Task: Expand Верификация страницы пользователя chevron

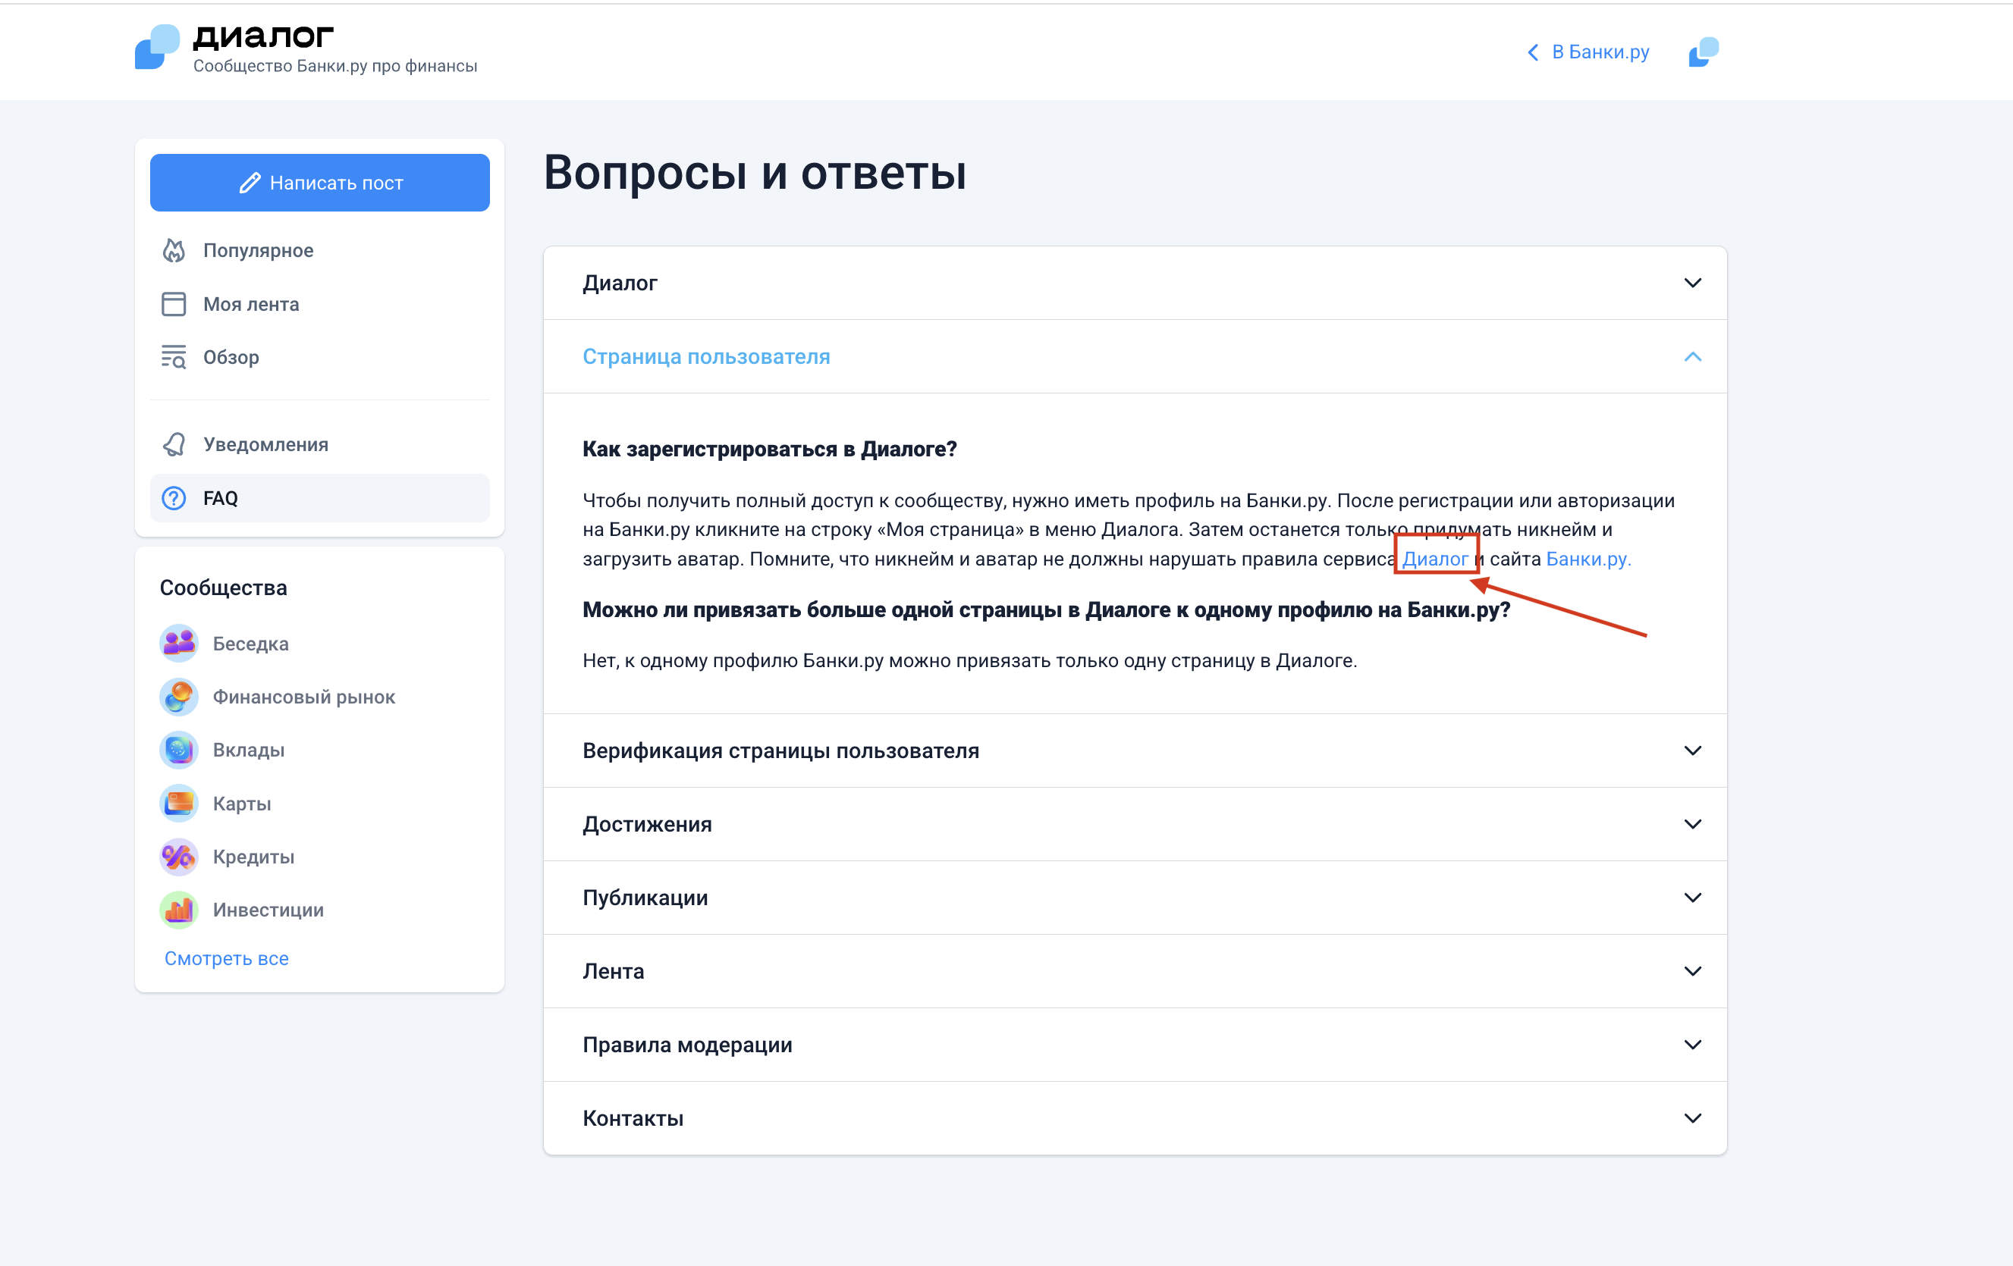Action: tap(1693, 751)
